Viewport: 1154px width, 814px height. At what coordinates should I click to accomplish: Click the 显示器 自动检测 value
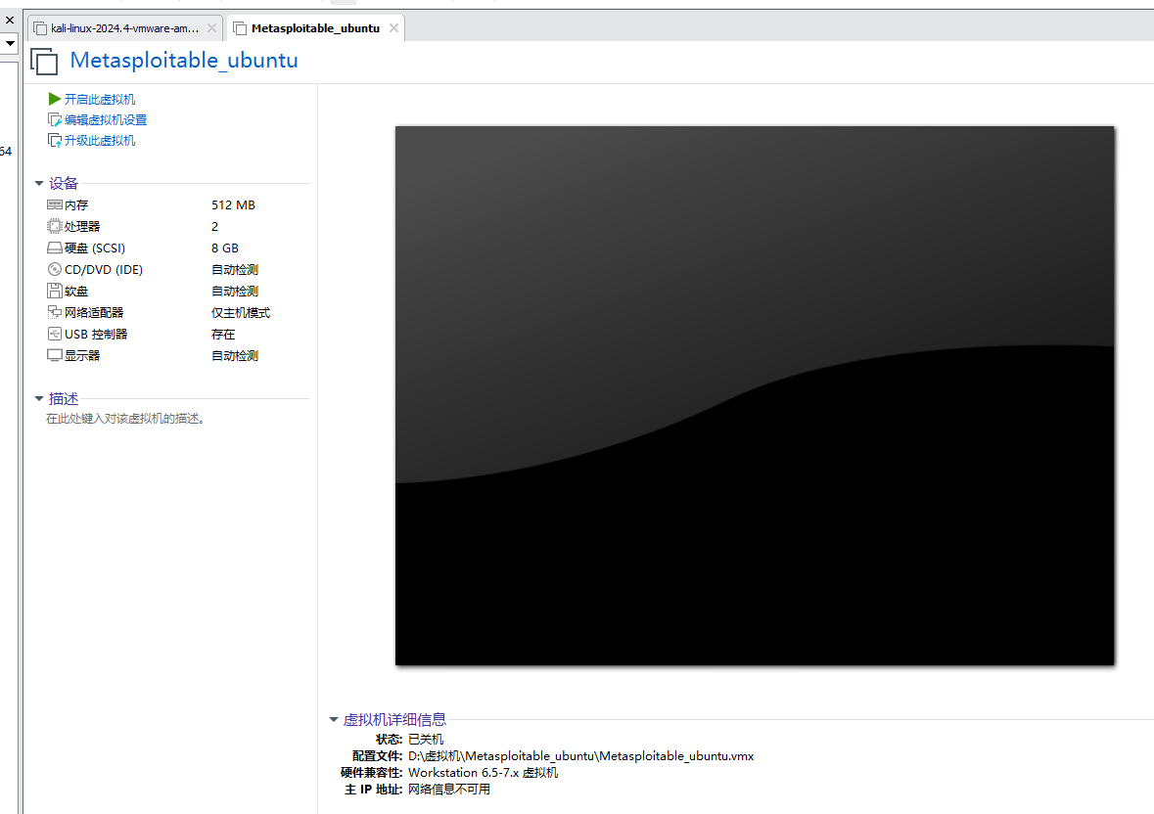[x=235, y=355]
